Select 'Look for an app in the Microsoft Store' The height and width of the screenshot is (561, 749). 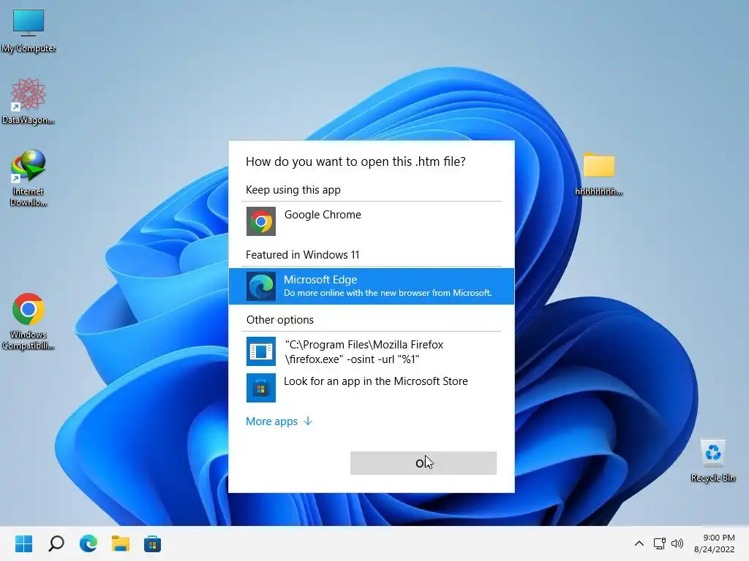375,381
